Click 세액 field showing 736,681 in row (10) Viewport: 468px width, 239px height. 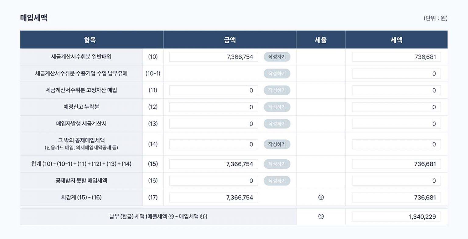(396, 57)
